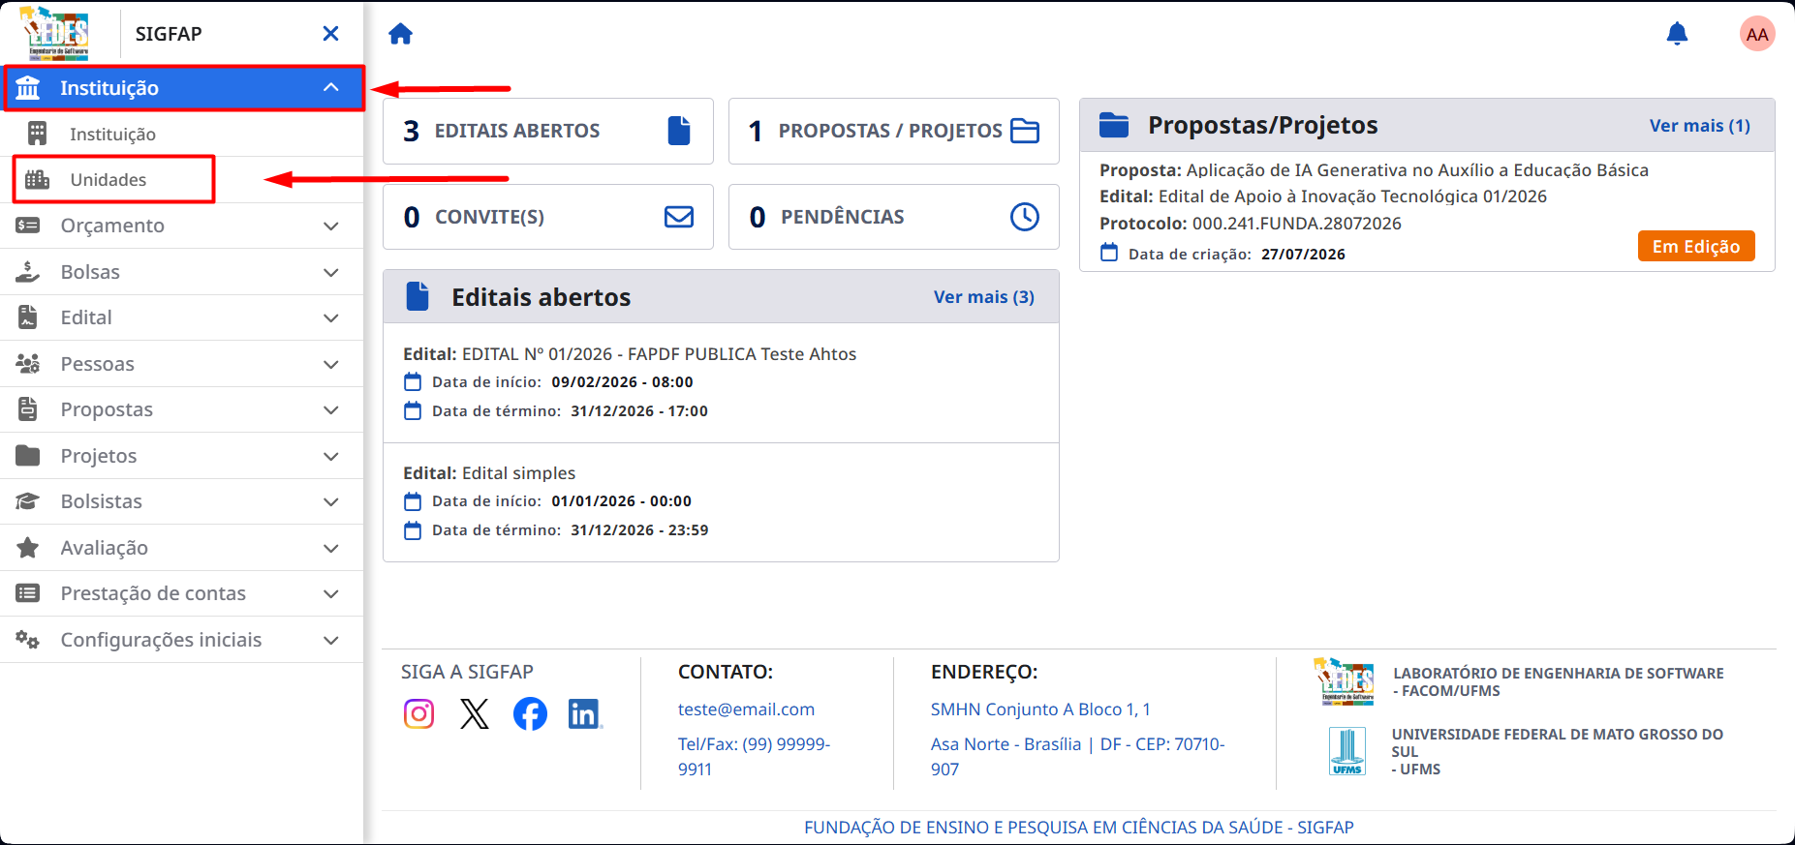This screenshot has height=845, width=1795.
Task: Open Instagram profile icon in footer
Action: (x=418, y=714)
